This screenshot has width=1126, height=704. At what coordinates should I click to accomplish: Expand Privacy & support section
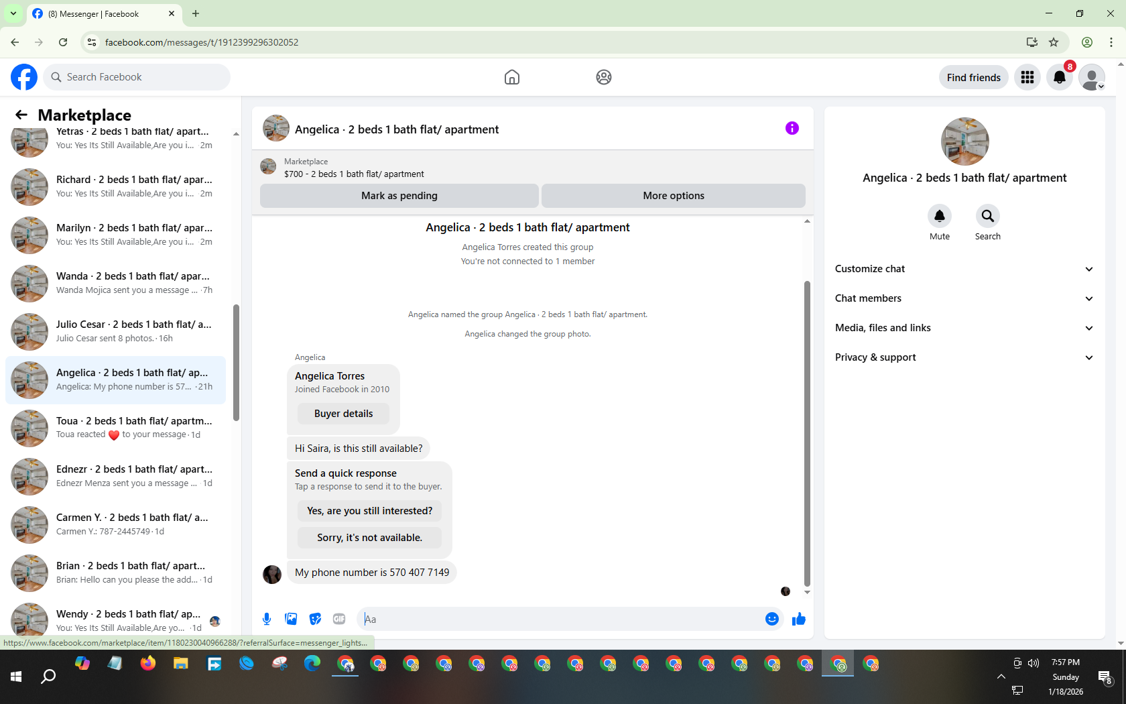(x=964, y=357)
